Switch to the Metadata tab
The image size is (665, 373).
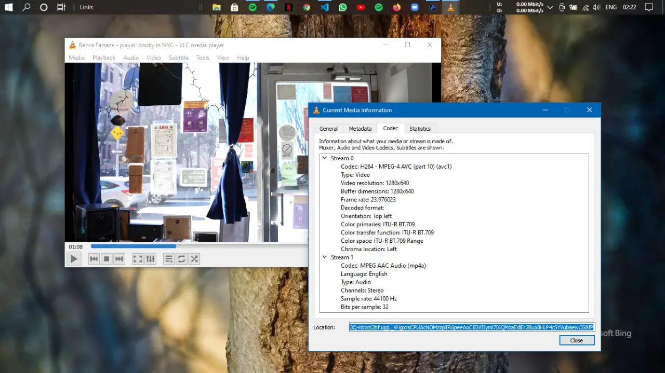(x=360, y=129)
